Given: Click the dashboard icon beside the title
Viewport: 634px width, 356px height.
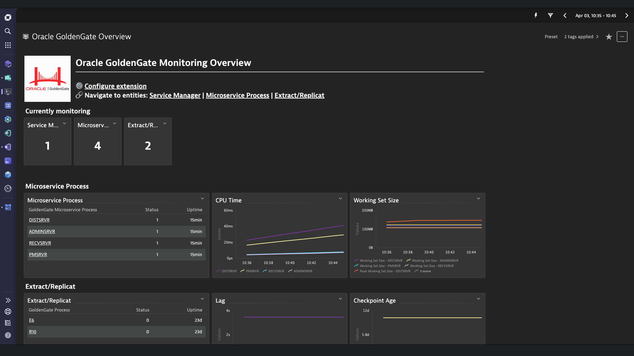Looking at the screenshot, I should 26,37.
